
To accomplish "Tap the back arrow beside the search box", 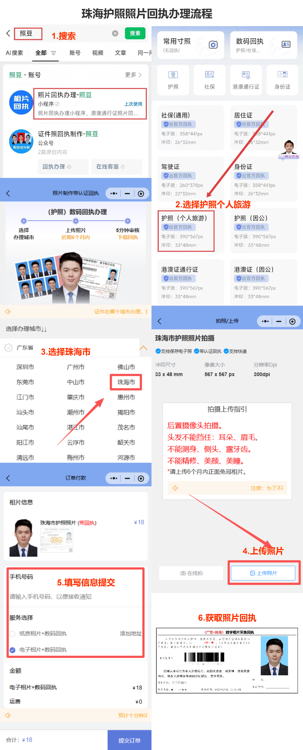I will pos(8,33).
